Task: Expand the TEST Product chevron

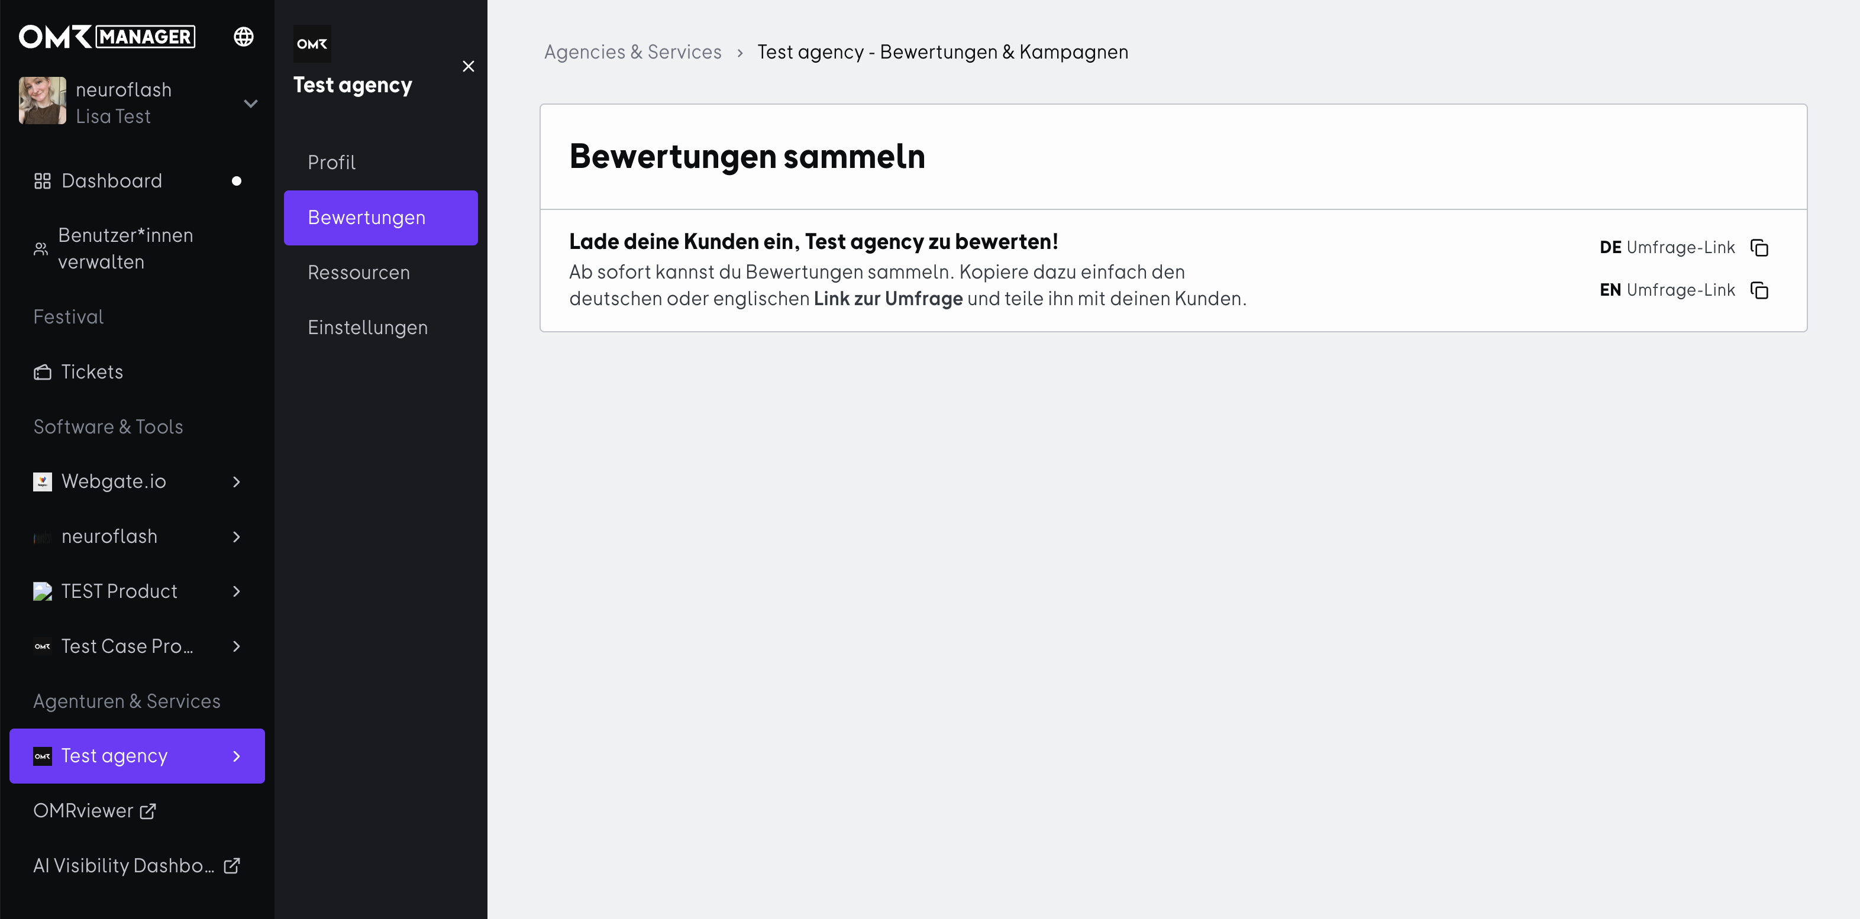Action: 236,591
